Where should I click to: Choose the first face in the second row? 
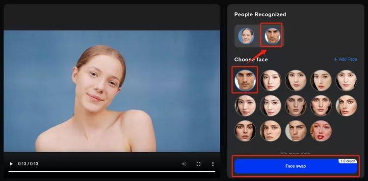click(x=245, y=106)
